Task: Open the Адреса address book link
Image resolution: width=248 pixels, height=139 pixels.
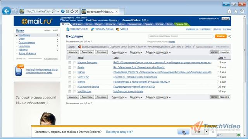Action: click(x=124, y=29)
